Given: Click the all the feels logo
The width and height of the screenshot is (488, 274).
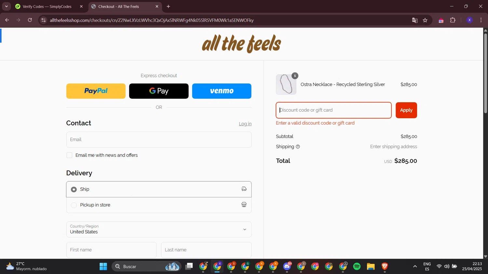Looking at the screenshot, I should point(241,44).
